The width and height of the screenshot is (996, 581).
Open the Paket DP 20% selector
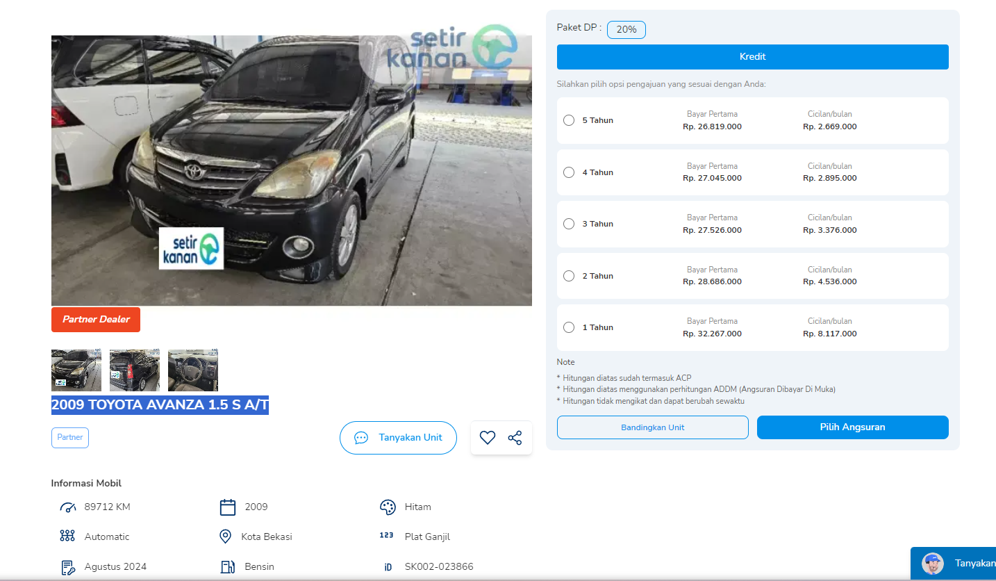(x=626, y=30)
